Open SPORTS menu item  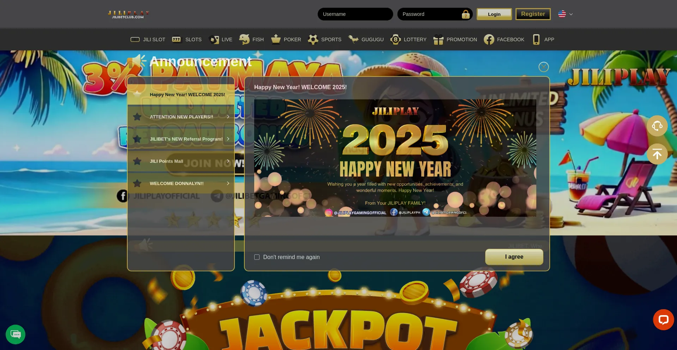pos(331,39)
